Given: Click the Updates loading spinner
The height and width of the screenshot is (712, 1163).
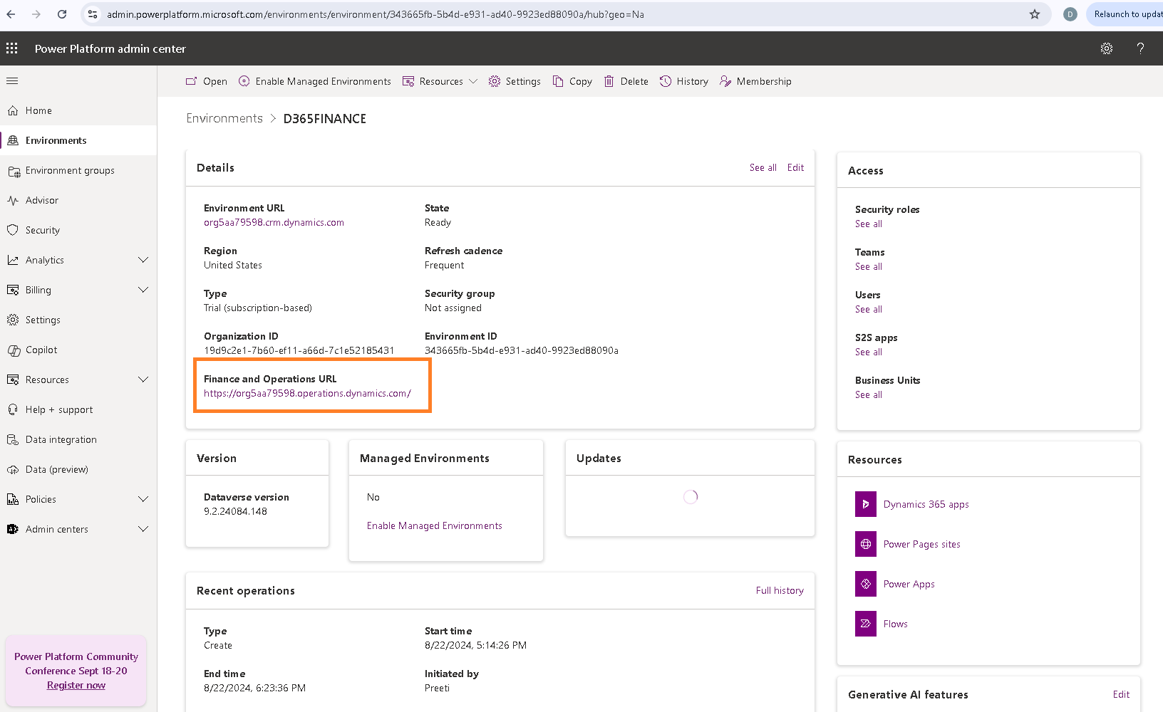Looking at the screenshot, I should pyautogui.click(x=691, y=497).
